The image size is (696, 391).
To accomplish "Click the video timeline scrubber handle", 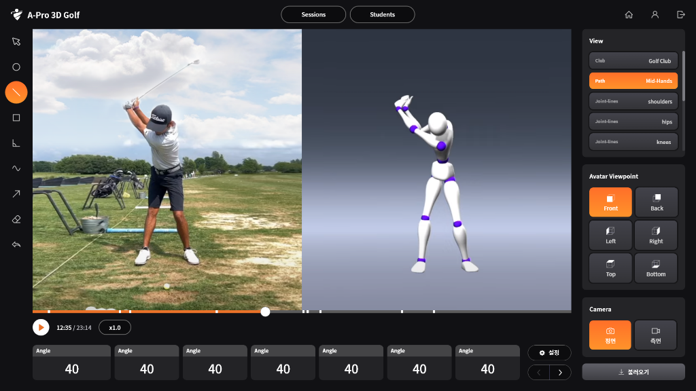I will (x=265, y=312).
